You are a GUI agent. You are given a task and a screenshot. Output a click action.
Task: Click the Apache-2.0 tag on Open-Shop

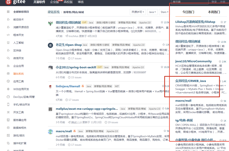pyautogui.click(x=139, y=45)
